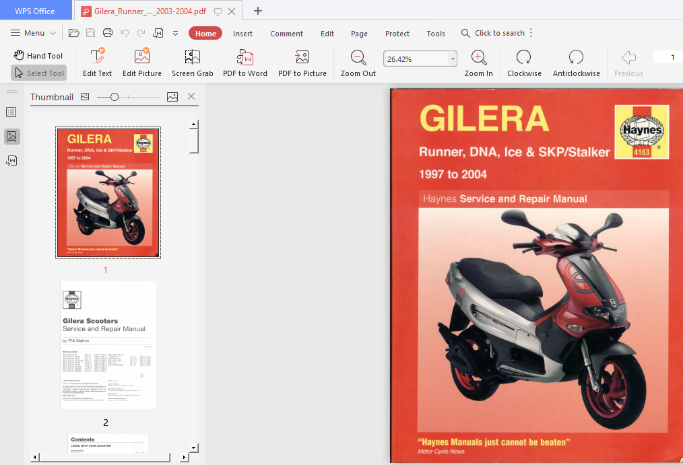Click the presentation monitor icon on document tab
The width and height of the screenshot is (683, 465).
coord(218,11)
